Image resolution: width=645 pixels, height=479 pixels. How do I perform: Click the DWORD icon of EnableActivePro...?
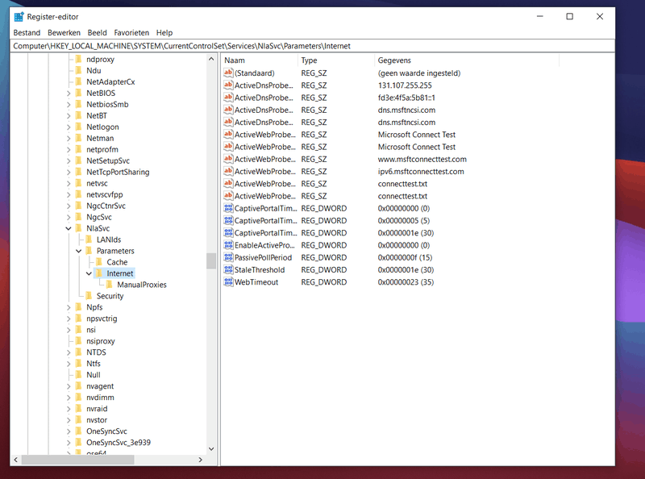(228, 245)
